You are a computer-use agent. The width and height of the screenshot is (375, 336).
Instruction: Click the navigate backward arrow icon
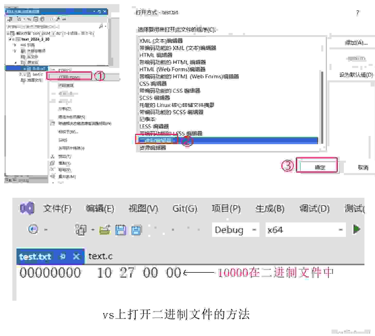[33, 229]
